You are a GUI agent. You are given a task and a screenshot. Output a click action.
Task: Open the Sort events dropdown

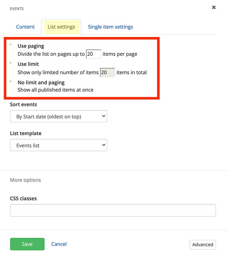[x=59, y=117]
